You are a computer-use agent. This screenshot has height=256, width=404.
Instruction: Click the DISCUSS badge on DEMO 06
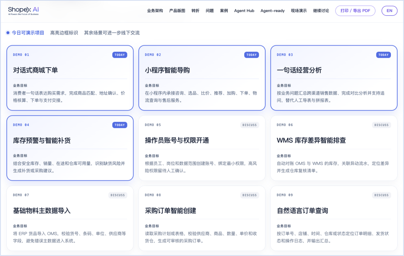[381, 125]
